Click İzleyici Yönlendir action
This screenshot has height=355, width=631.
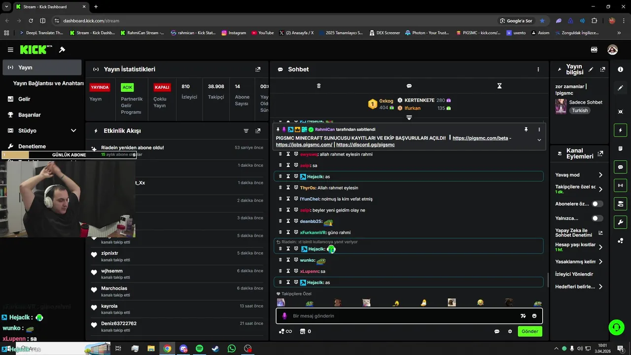[x=574, y=274]
